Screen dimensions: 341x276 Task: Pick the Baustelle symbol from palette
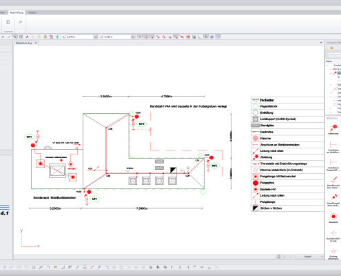click(x=333, y=218)
